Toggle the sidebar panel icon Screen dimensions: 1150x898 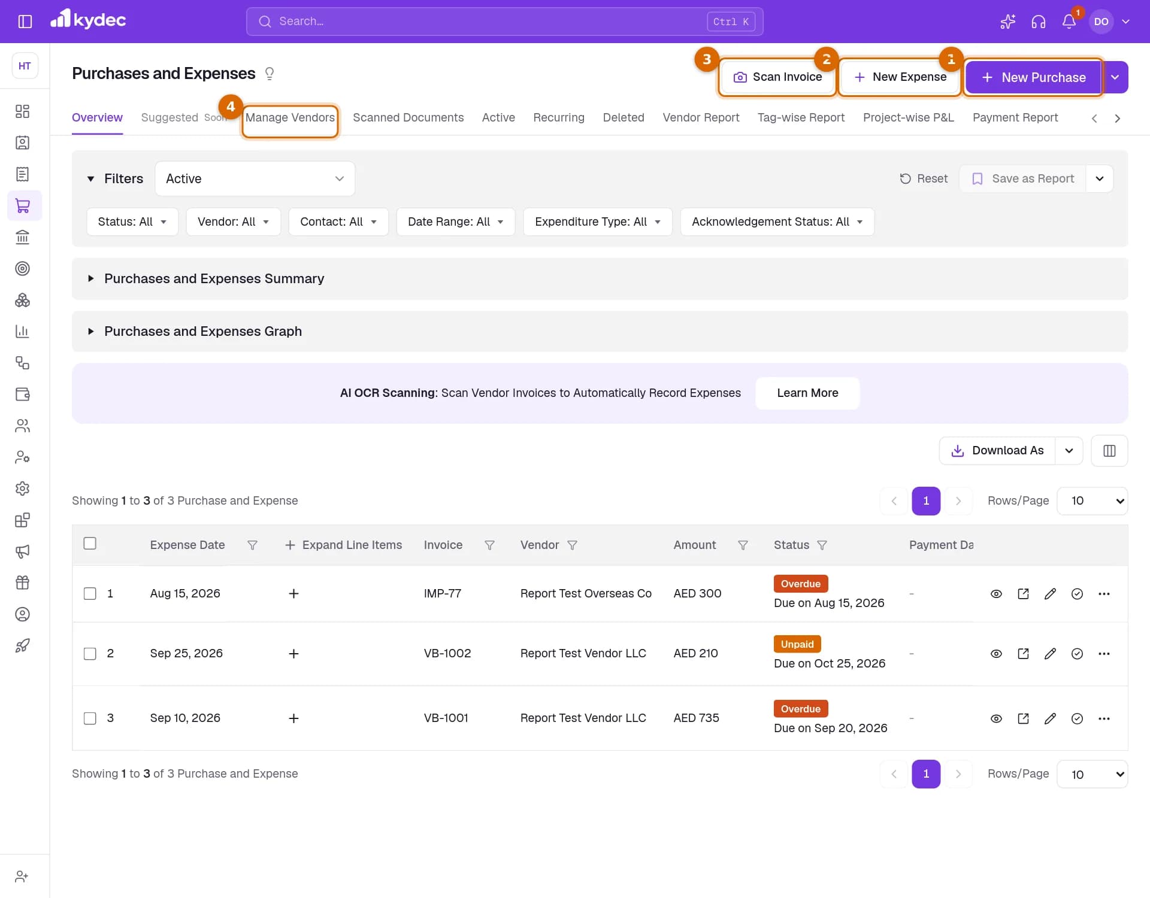25,22
